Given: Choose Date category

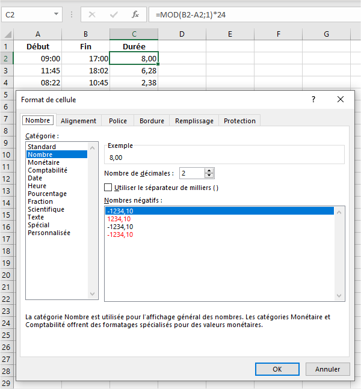Looking at the screenshot, I should (57, 178).
